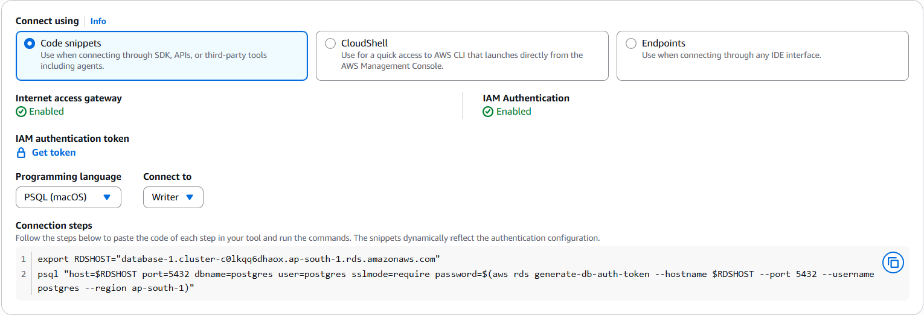Select the Code snippets radio option
This screenshot has width=924, height=315.
30,43
